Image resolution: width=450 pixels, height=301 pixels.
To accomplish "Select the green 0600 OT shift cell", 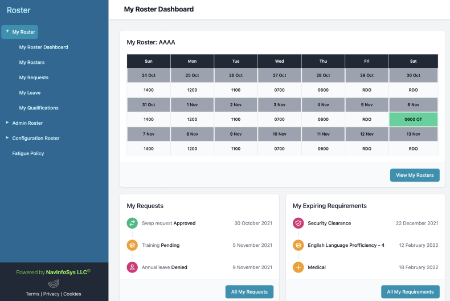I will click(413, 119).
